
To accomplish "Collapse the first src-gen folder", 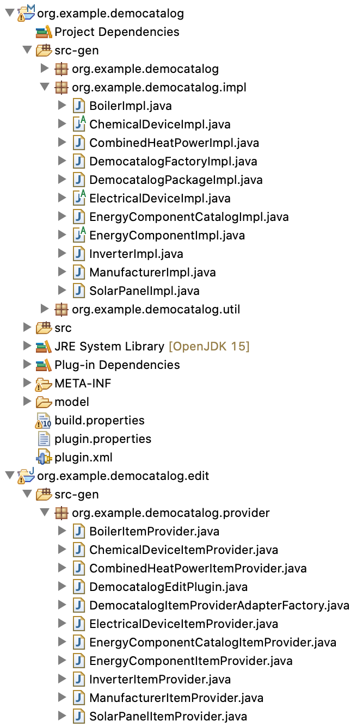I will point(27,50).
